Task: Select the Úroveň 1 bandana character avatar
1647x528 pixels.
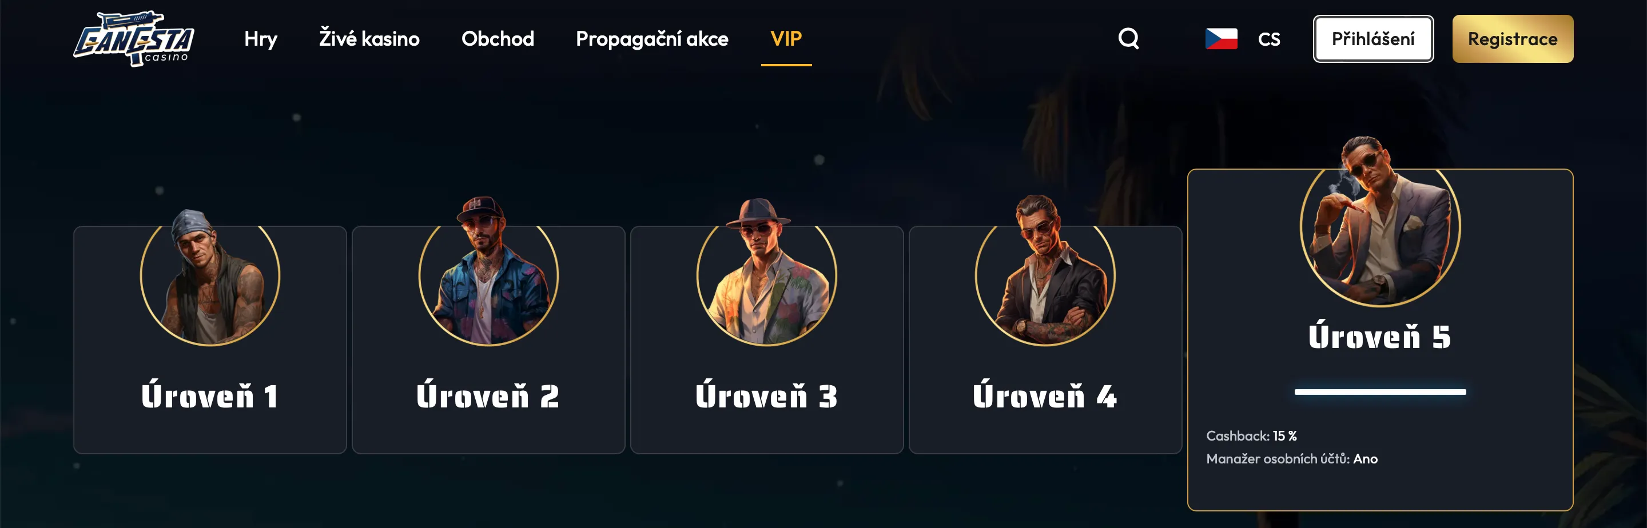Action: pos(210,277)
